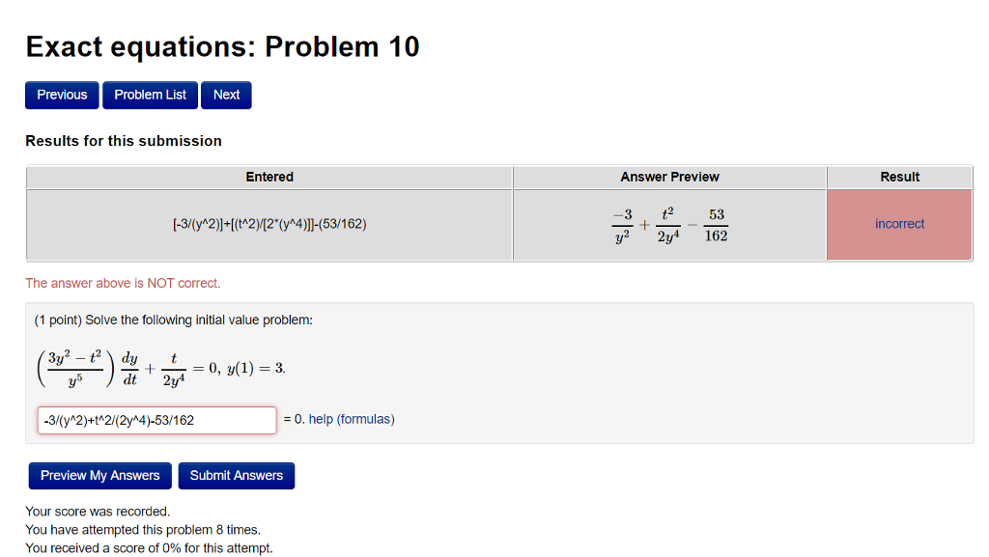Viewport: 989px width, 557px height.
Task: Select the entered answer text in the table
Action: pyautogui.click(x=268, y=224)
